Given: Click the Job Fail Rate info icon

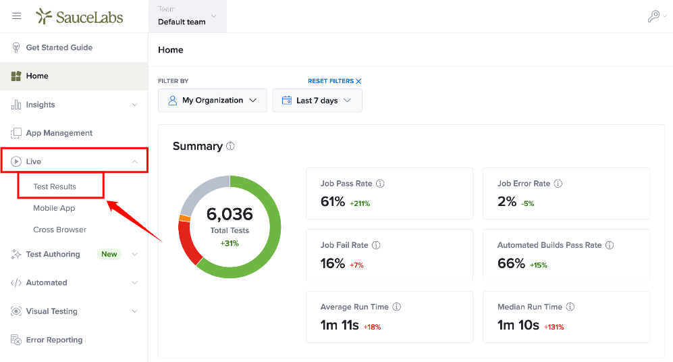Looking at the screenshot, I should point(376,245).
